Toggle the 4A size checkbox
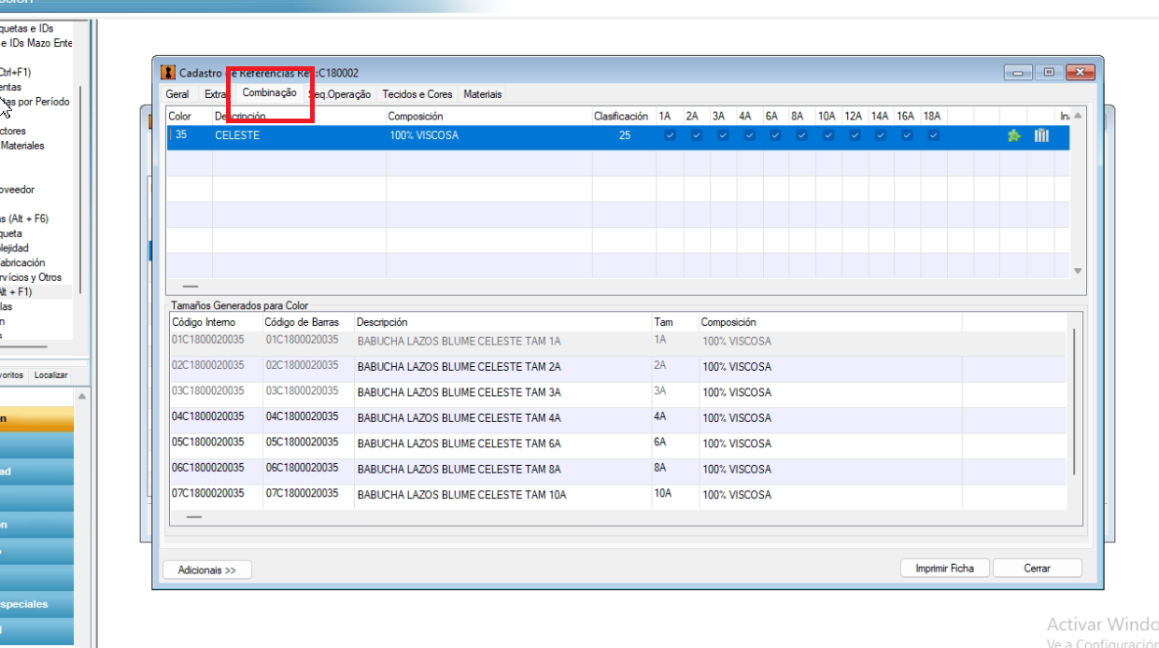 [x=749, y=135]
